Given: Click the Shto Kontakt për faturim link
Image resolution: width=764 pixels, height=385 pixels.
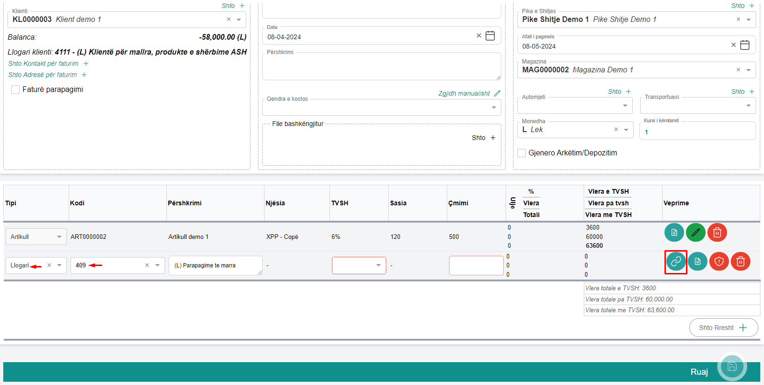Looking at the screenshot, I should (44, 63).
